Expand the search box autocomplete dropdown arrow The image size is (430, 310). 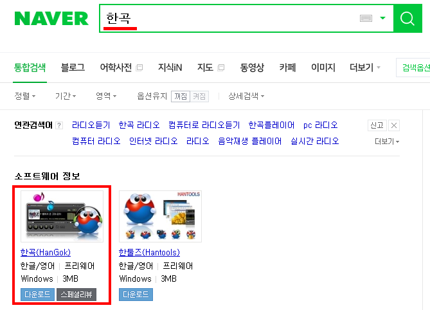(x=382, y=19)
